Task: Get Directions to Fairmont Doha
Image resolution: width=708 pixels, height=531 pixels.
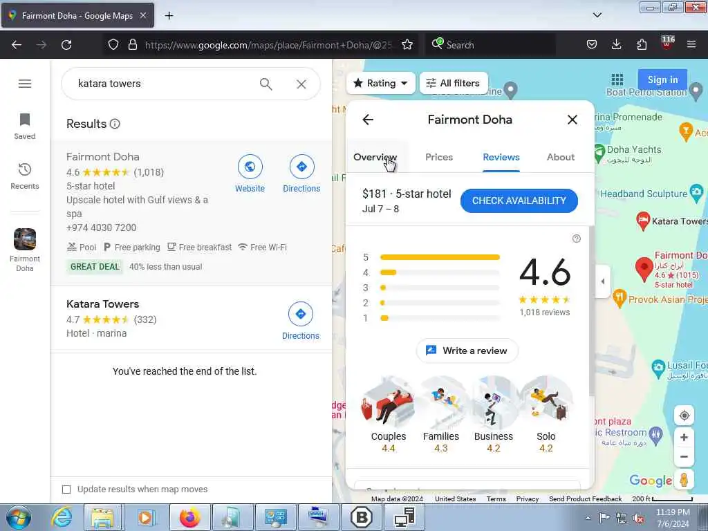Action: [x=301, y=174]
